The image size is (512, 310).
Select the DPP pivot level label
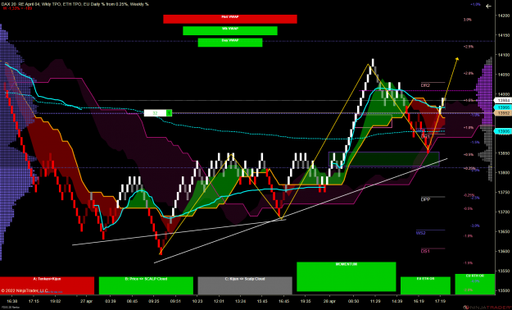pyautogui.click(x=425, y=199)
